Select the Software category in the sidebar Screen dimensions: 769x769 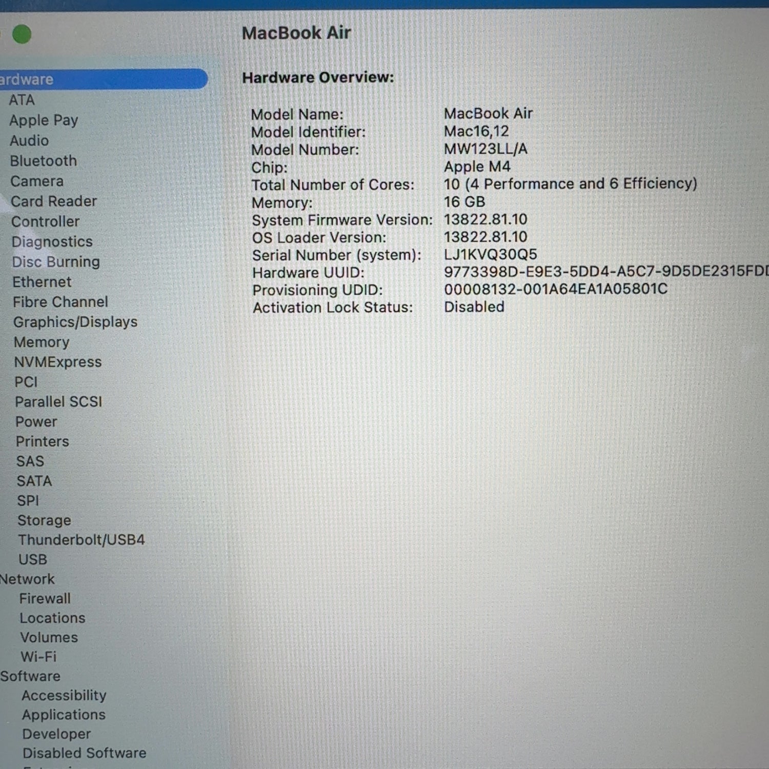(30, 676)
